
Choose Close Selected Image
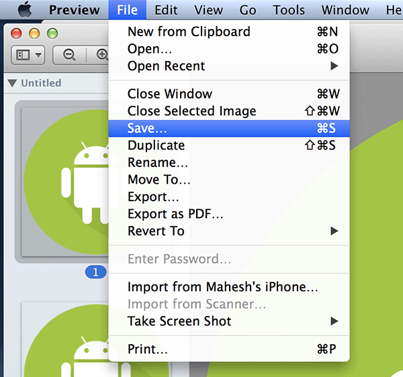tap(229, 111)
